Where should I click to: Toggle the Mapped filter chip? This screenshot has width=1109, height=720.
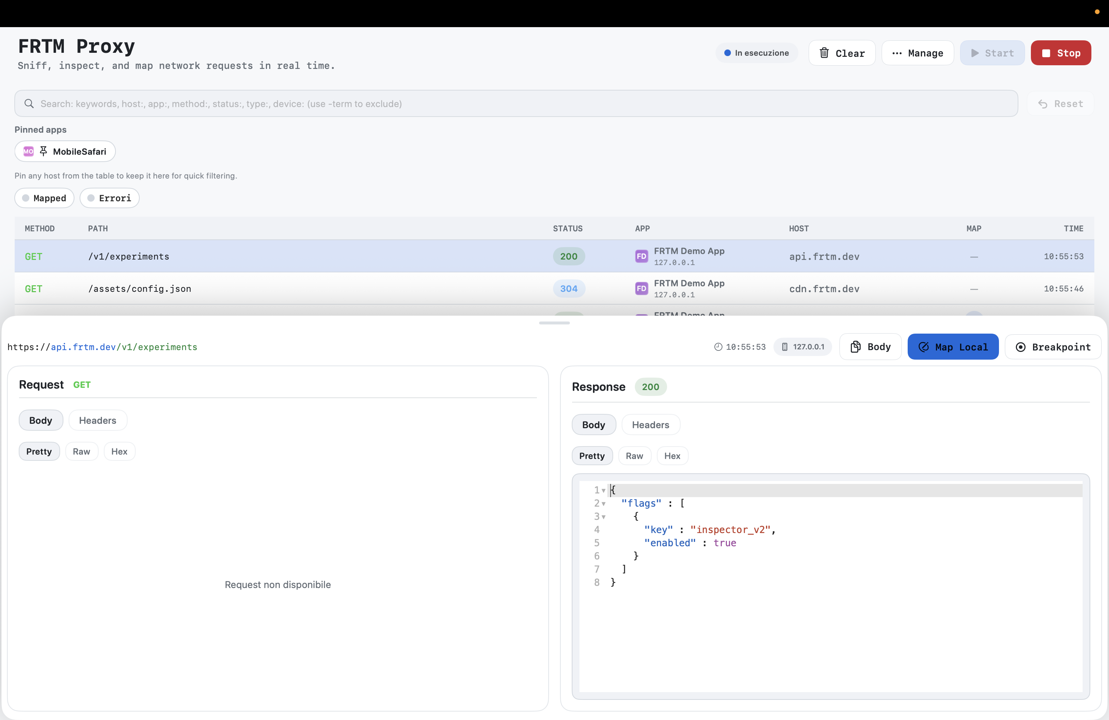tap(44, 198)
